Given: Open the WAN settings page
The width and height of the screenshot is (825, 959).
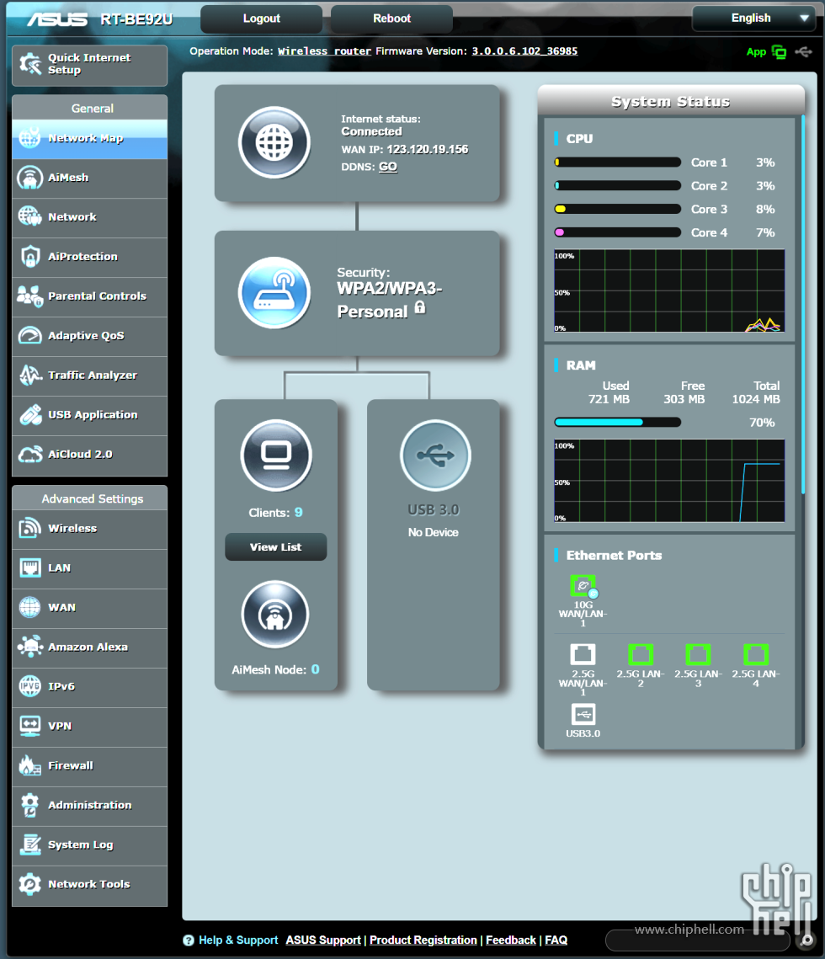Looking at the screenshot, I should (x=89, y=608).
